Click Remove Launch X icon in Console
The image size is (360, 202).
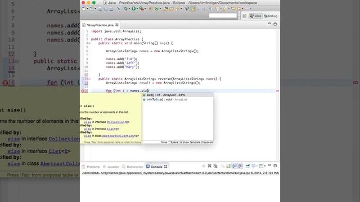coord(209,166)
